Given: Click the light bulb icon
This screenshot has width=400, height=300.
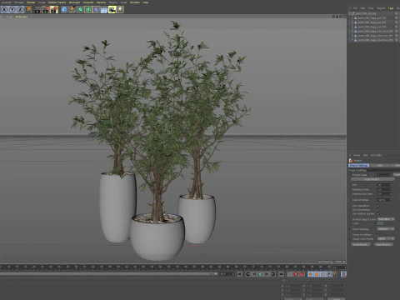Looking at the screenshot, I should tap(120, 10).
